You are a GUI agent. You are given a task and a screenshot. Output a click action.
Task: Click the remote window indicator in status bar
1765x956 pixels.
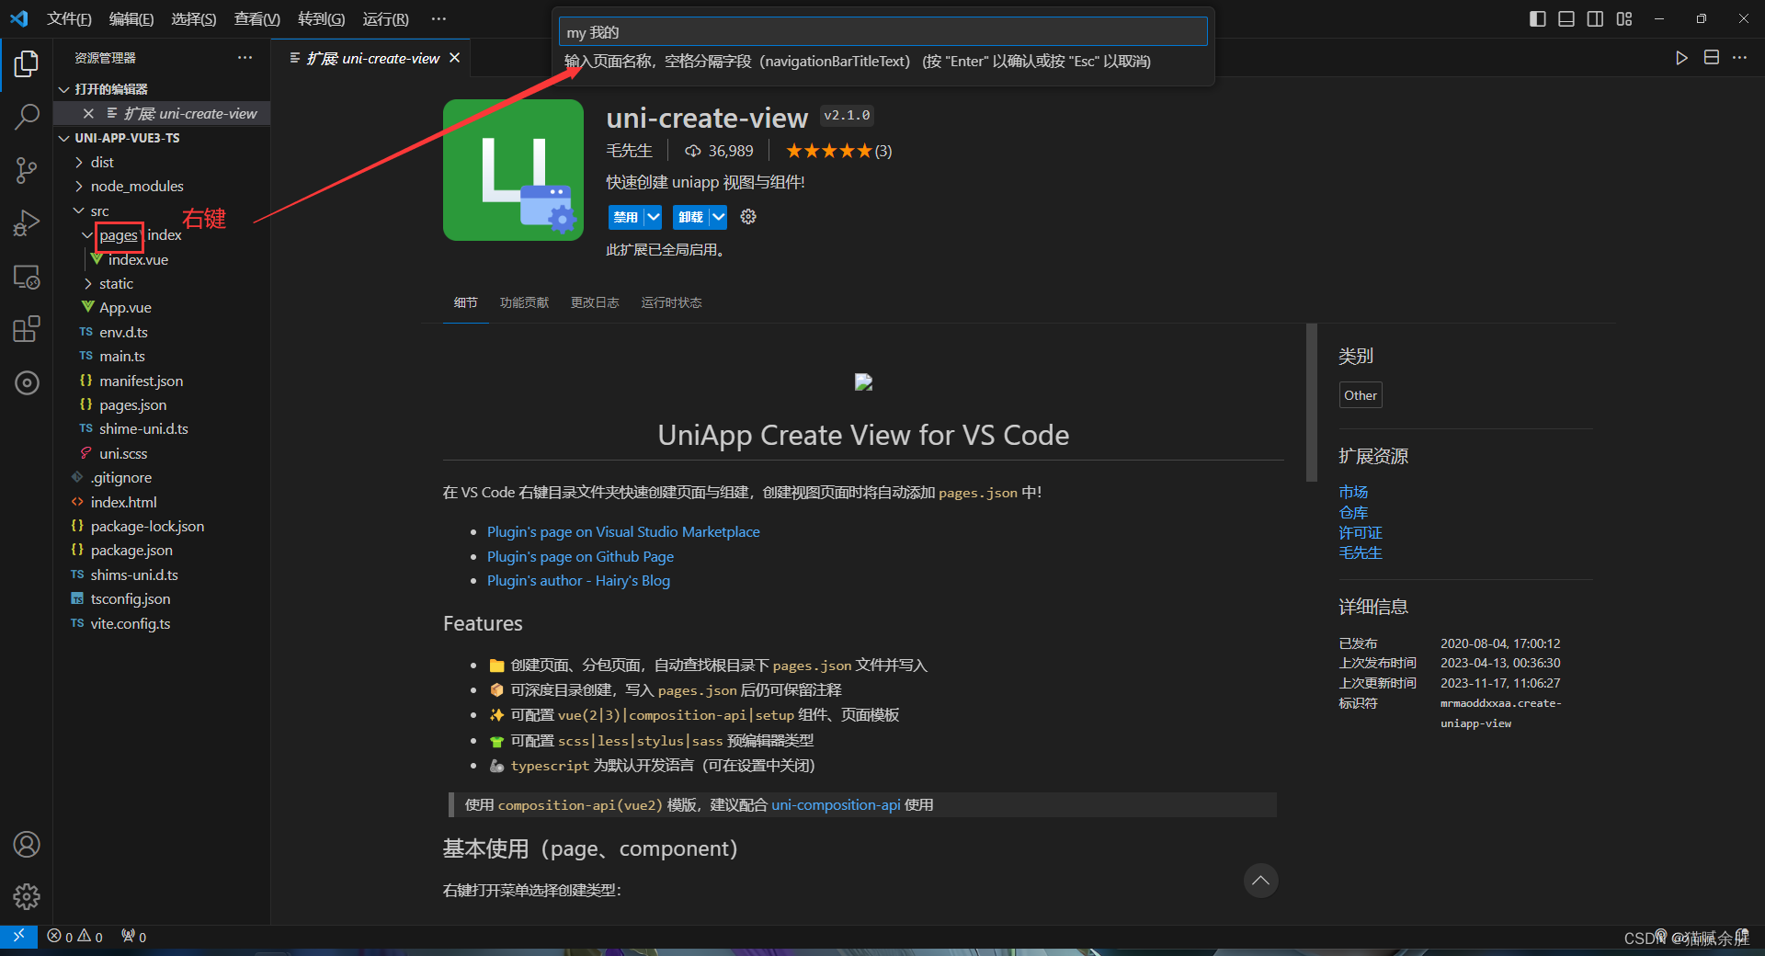tap(18, 936)
